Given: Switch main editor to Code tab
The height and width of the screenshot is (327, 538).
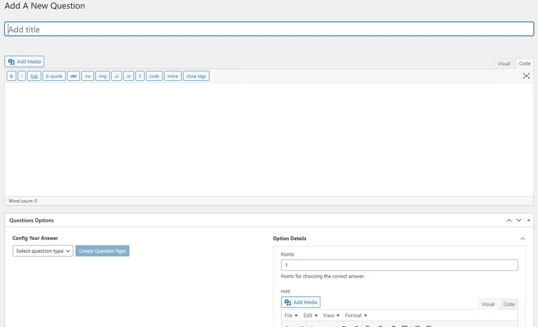Looking at the screenshot, I should (x=524, y=63).
